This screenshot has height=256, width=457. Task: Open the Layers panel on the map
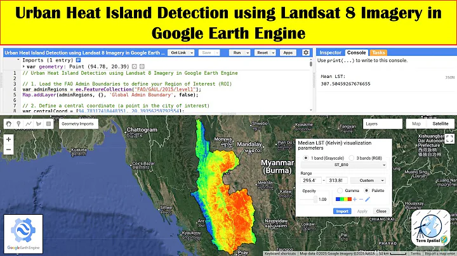(383, 124)
